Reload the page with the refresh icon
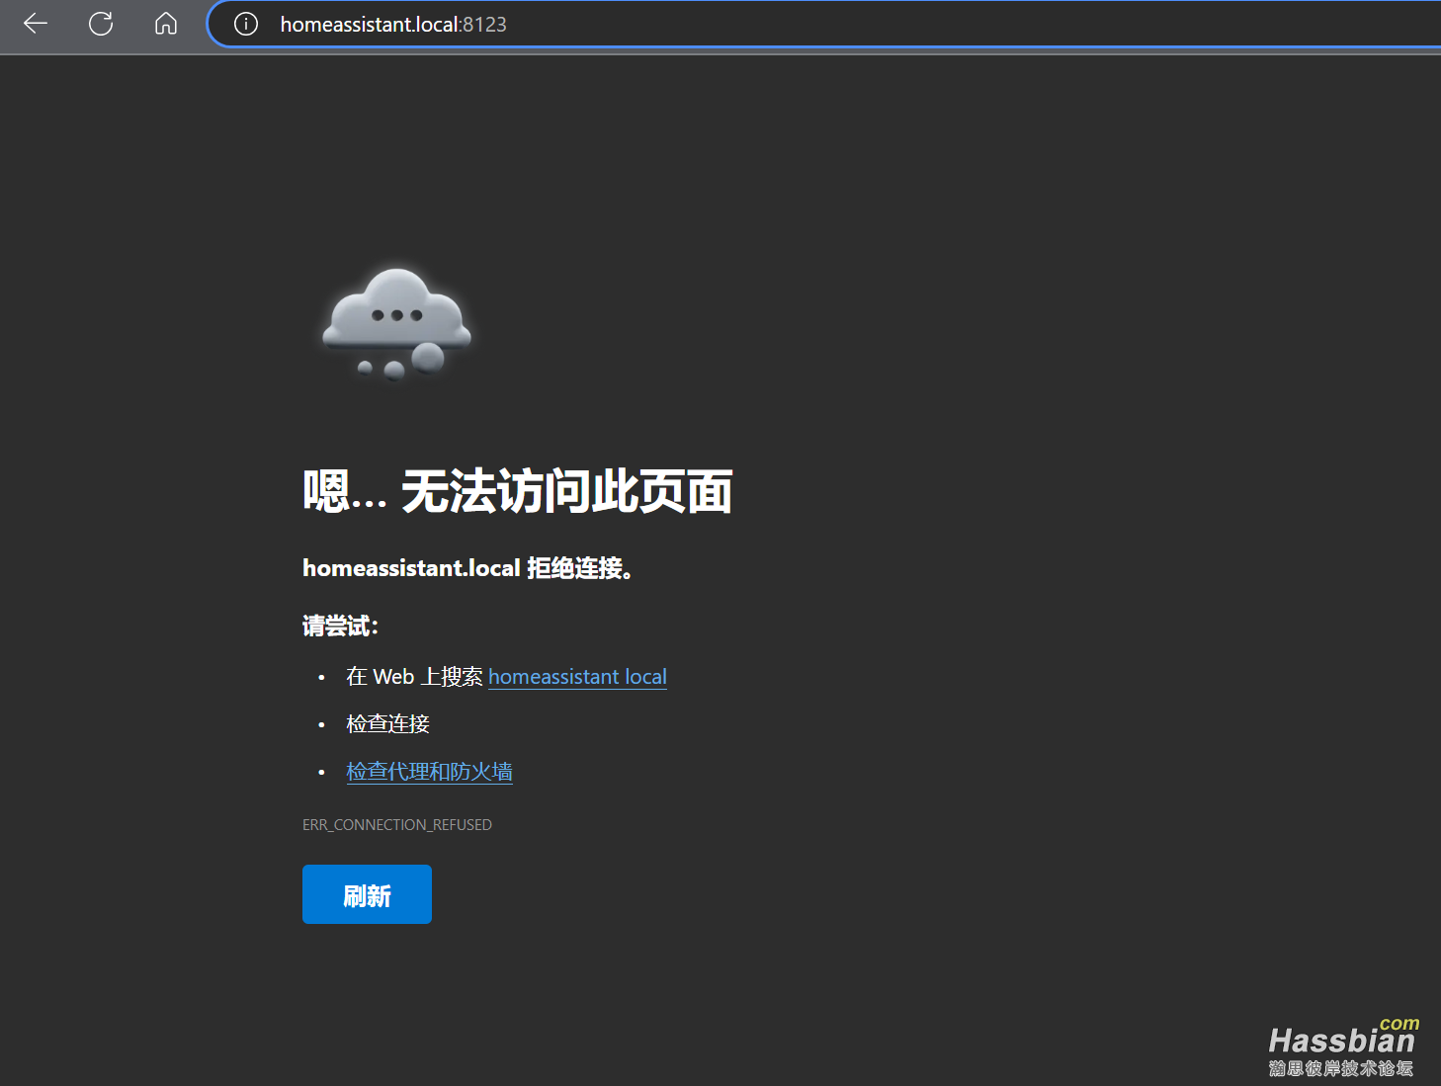 101,24
